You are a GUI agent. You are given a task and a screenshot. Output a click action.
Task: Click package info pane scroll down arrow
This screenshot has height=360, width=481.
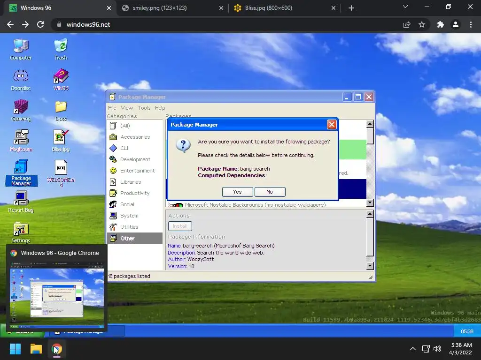pyautogui.click(x=370, y=266)
